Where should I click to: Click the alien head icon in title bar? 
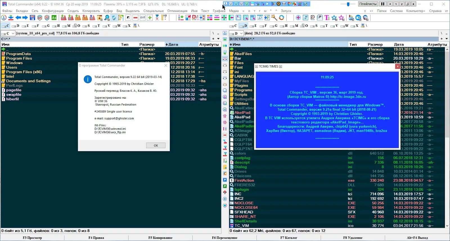284,4
